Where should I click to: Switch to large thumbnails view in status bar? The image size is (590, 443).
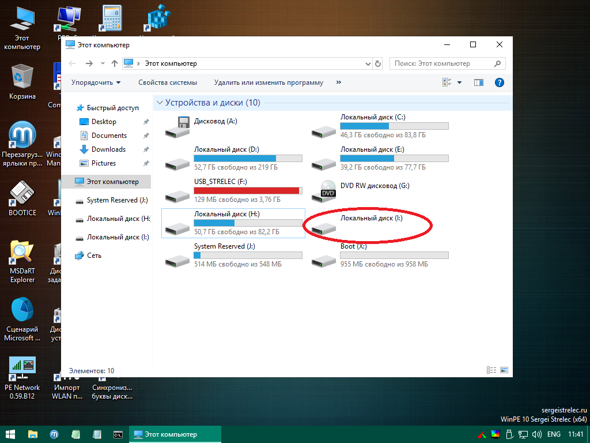click(x=504, y=370)
